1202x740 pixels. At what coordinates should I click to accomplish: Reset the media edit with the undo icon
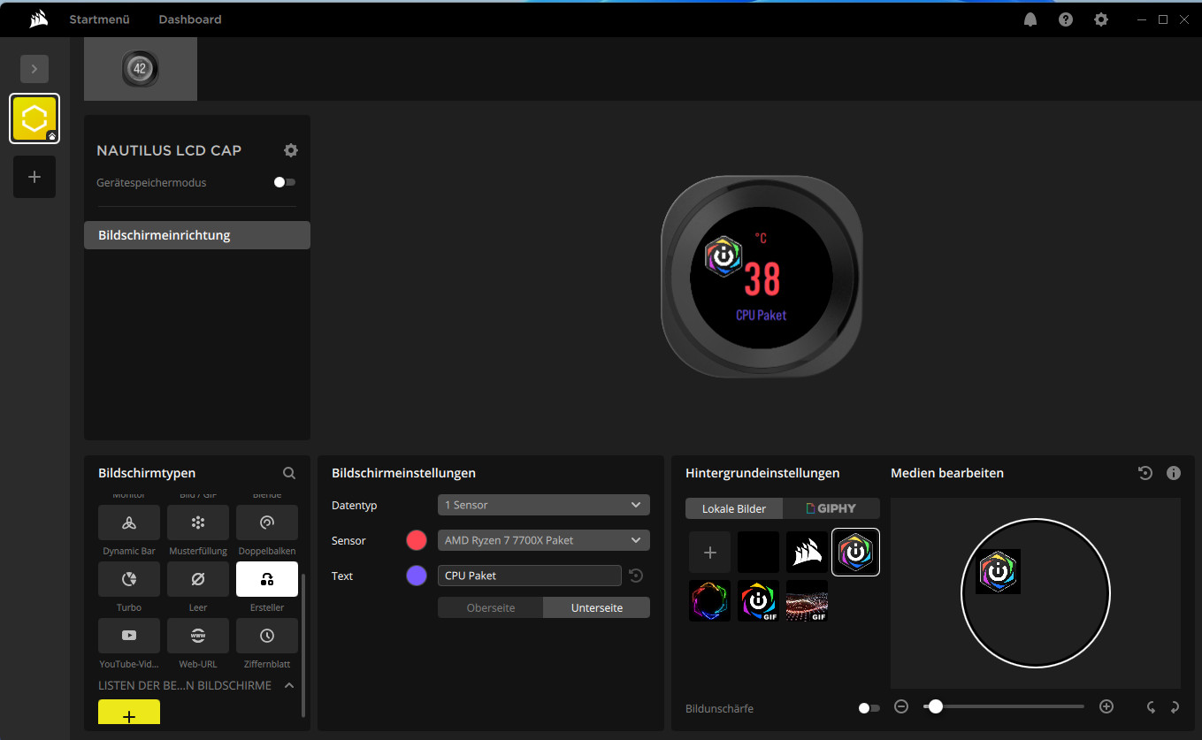pos(1145,473)
